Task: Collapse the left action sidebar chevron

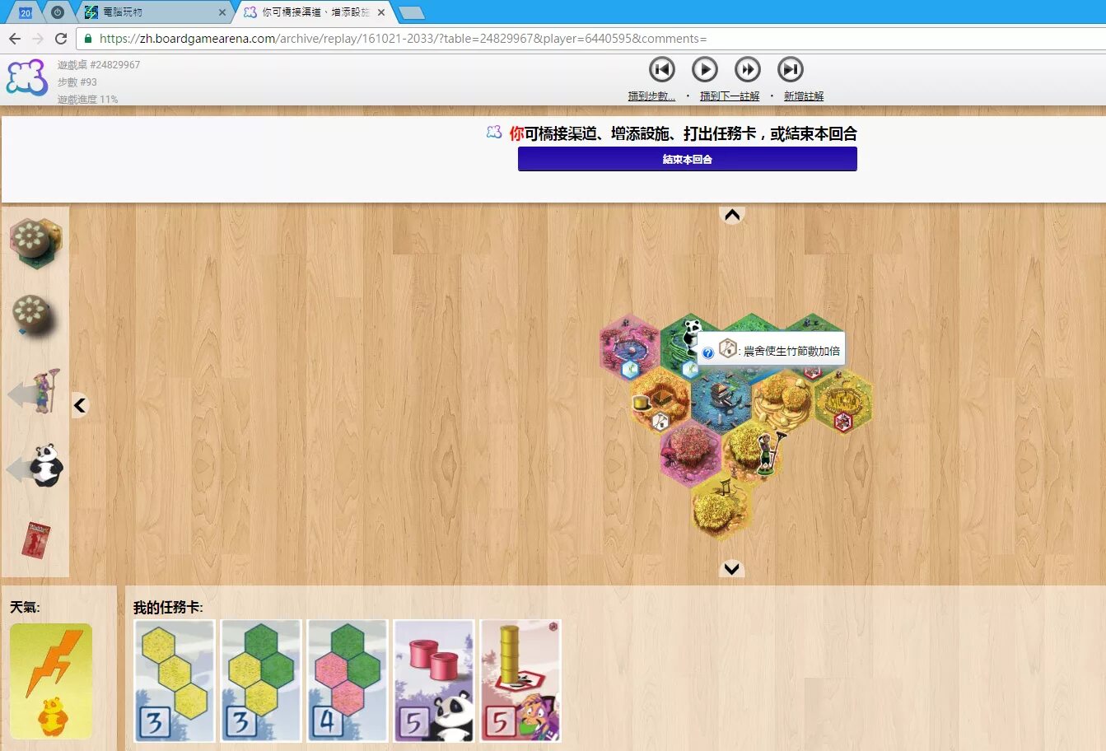Action: point(80,405)
